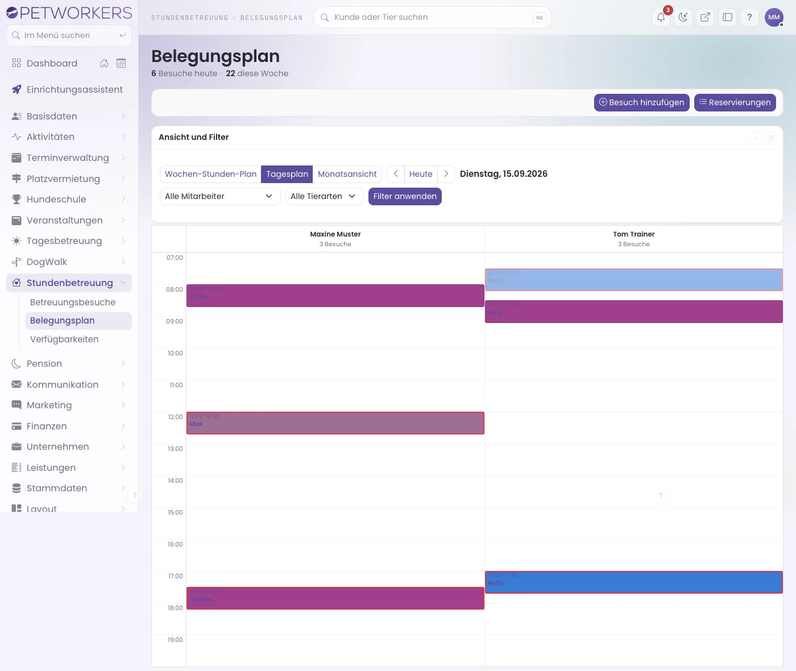This screenshot has width=796, height=671.
Task: Open the Pension moon menu icon
Action: point(16,364)
